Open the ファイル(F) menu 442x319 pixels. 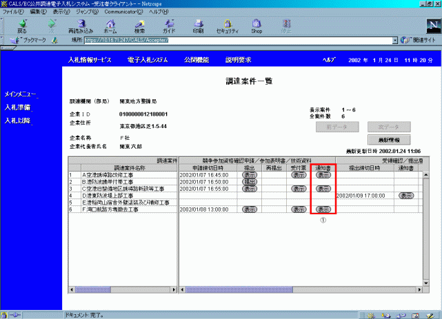coord(13,12)
